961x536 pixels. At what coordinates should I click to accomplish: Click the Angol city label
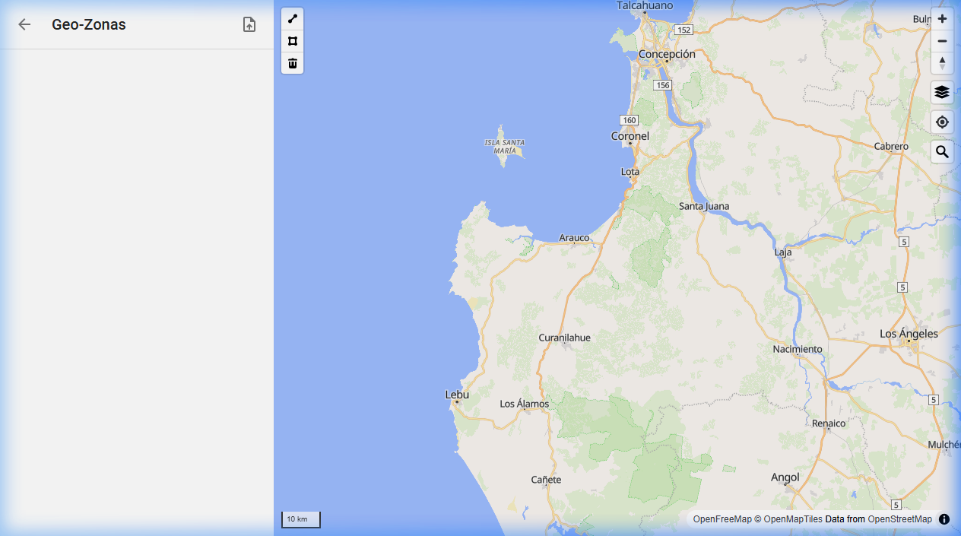click(x=785, y=477)
